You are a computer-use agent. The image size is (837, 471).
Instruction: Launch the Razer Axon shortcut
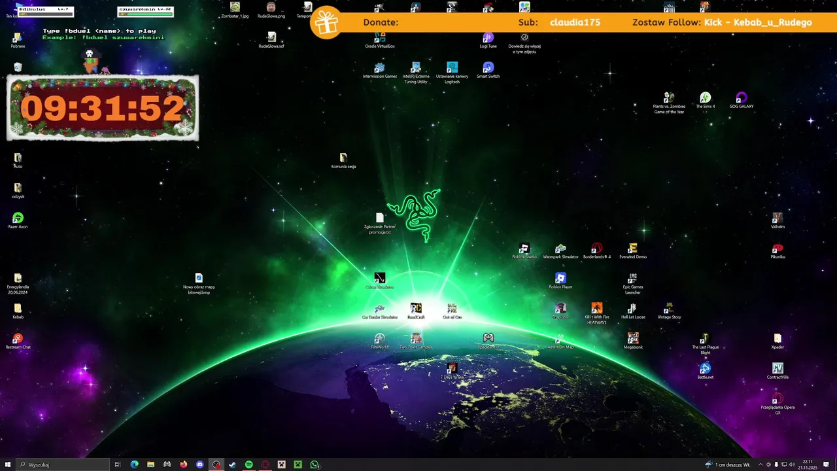click(x=18, y=220)
